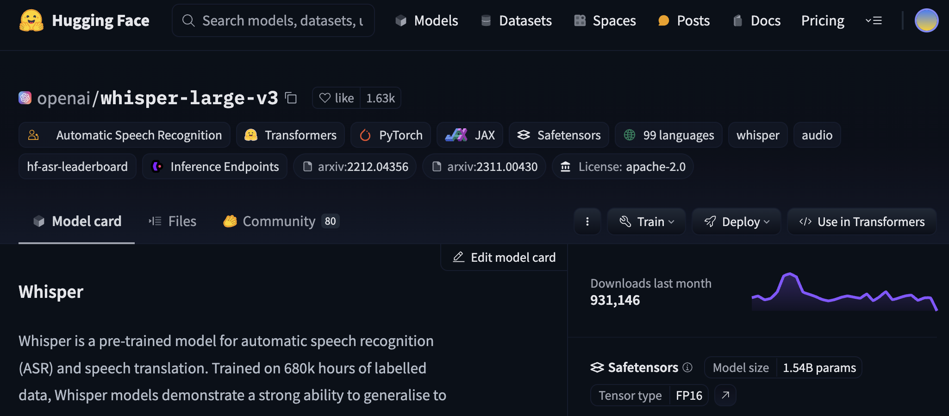Click the 1.54B params value

(819, 367)
